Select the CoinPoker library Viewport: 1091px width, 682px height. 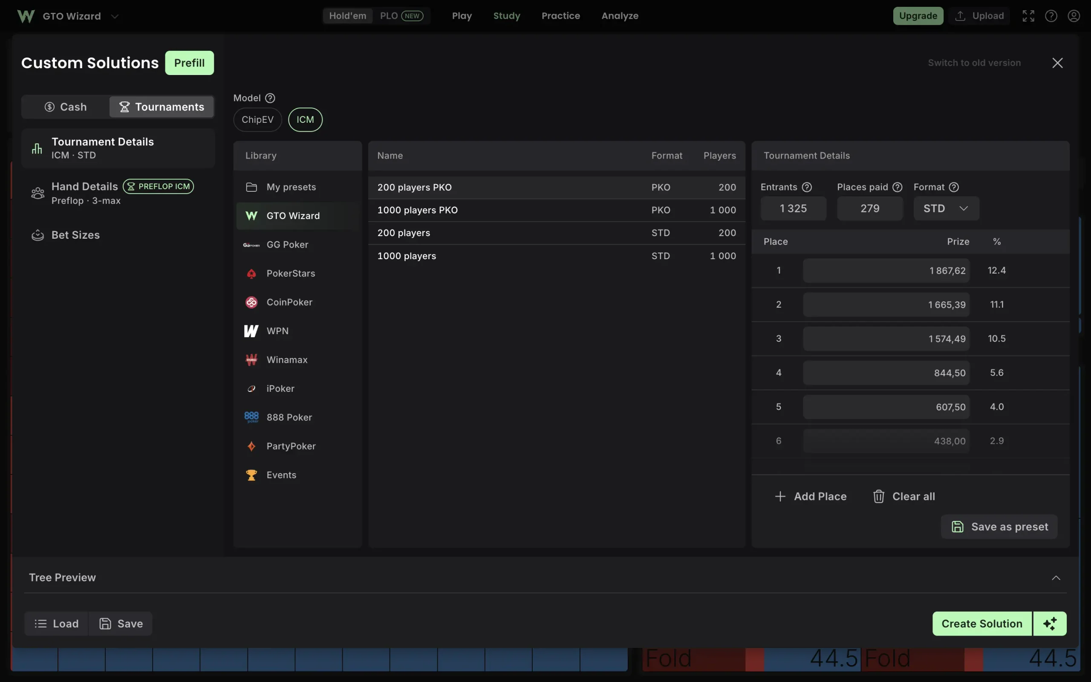(x=297, y=302)
